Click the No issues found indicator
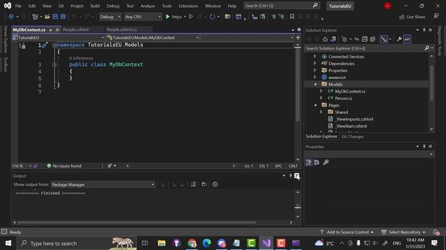The width and height of the screenshot is (446, 250). pos(64,166)
